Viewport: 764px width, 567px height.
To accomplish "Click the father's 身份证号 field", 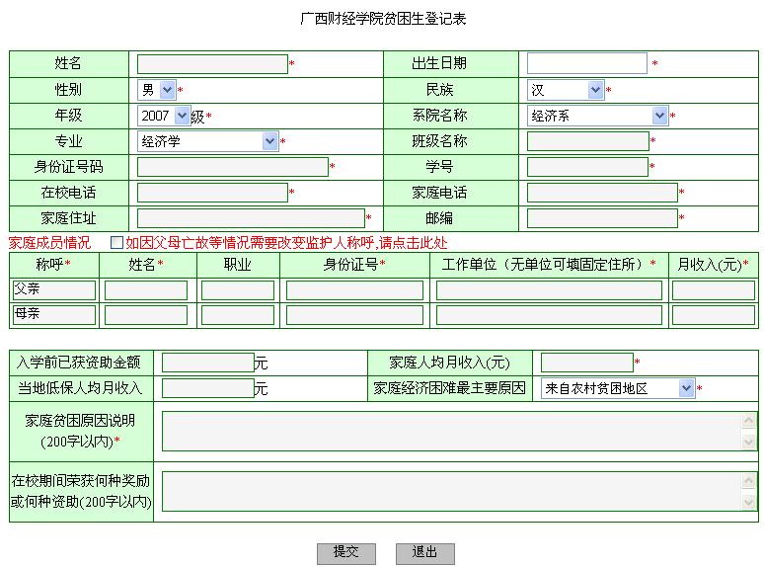I will click(x=354, y=290).
